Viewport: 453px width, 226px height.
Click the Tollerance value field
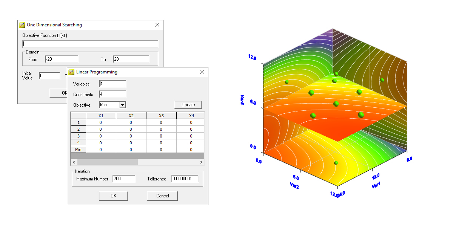185,179
